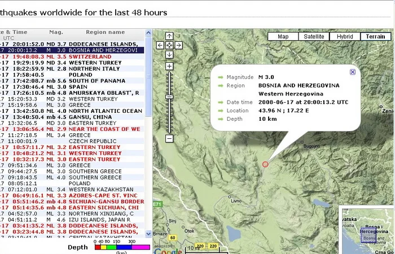This screenshot has width=395, height=254.
Task: Select the AMURSKAYA OBLAST' mb 4.8 row
Action: pos(72,93)
